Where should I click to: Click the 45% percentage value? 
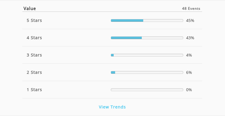[x=190, y=20]
